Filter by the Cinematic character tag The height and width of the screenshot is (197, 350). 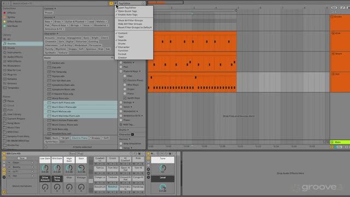(x=51, y=42)
